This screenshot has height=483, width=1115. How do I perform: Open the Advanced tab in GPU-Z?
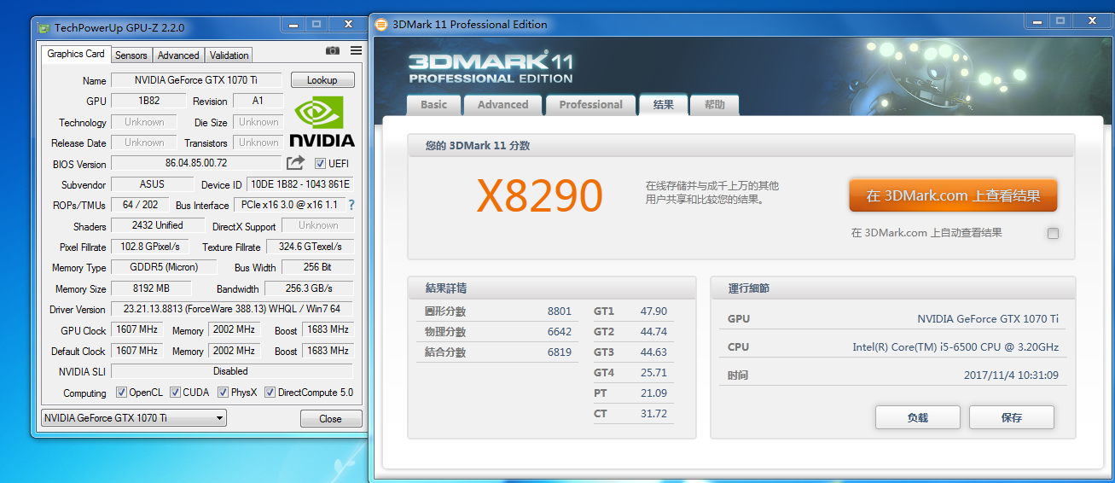(x=178, y=55)
